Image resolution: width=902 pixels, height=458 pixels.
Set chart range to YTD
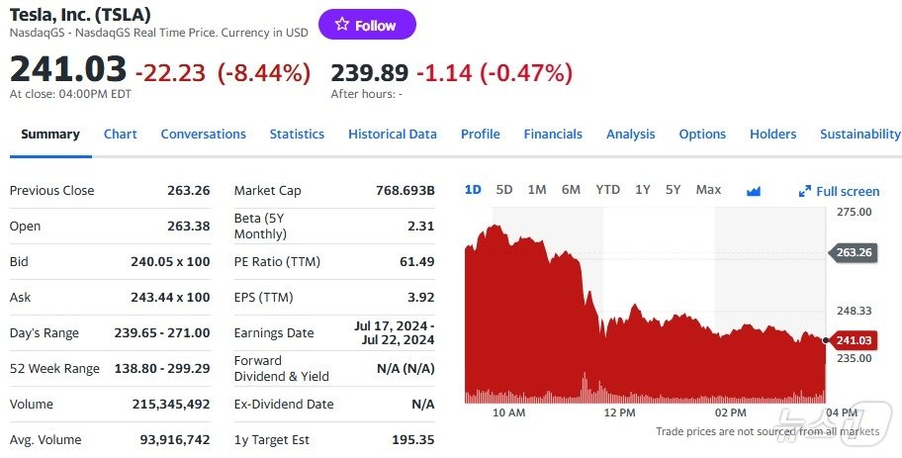(x=607, y=190)
